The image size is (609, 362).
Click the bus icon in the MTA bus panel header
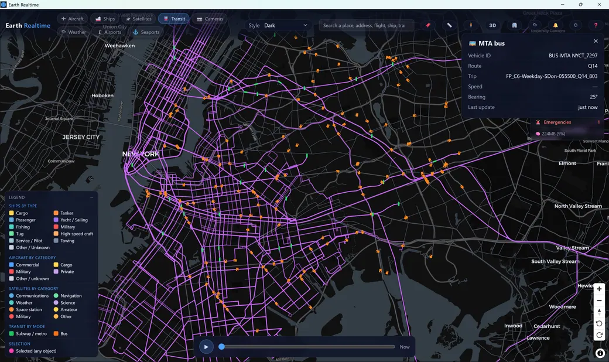click(473, 43)
